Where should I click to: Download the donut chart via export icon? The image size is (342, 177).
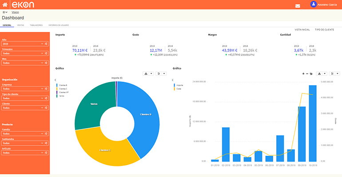[x=146, y=74]
